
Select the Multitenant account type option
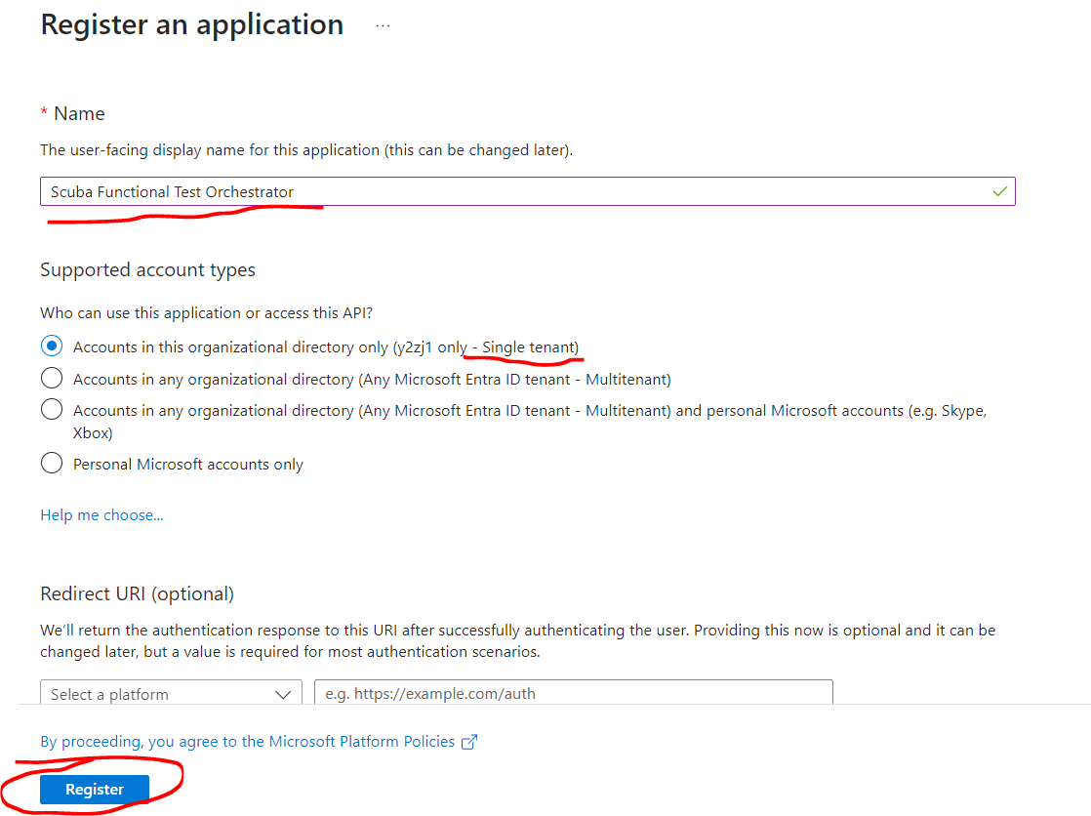click(x=51, y=378)
